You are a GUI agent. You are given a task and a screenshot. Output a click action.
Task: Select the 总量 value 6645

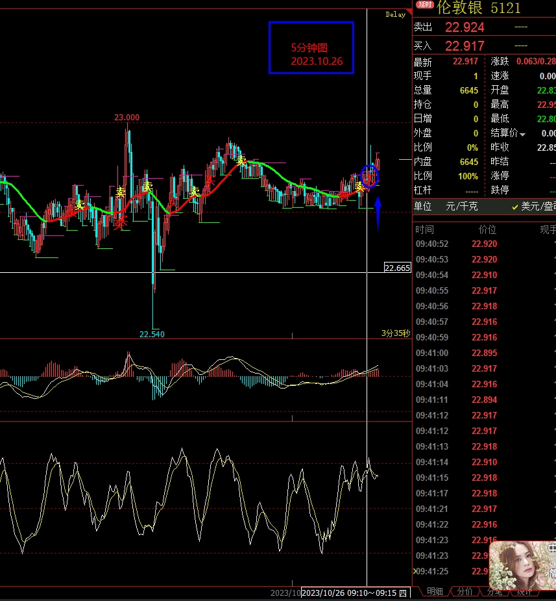tap(469, 90)
